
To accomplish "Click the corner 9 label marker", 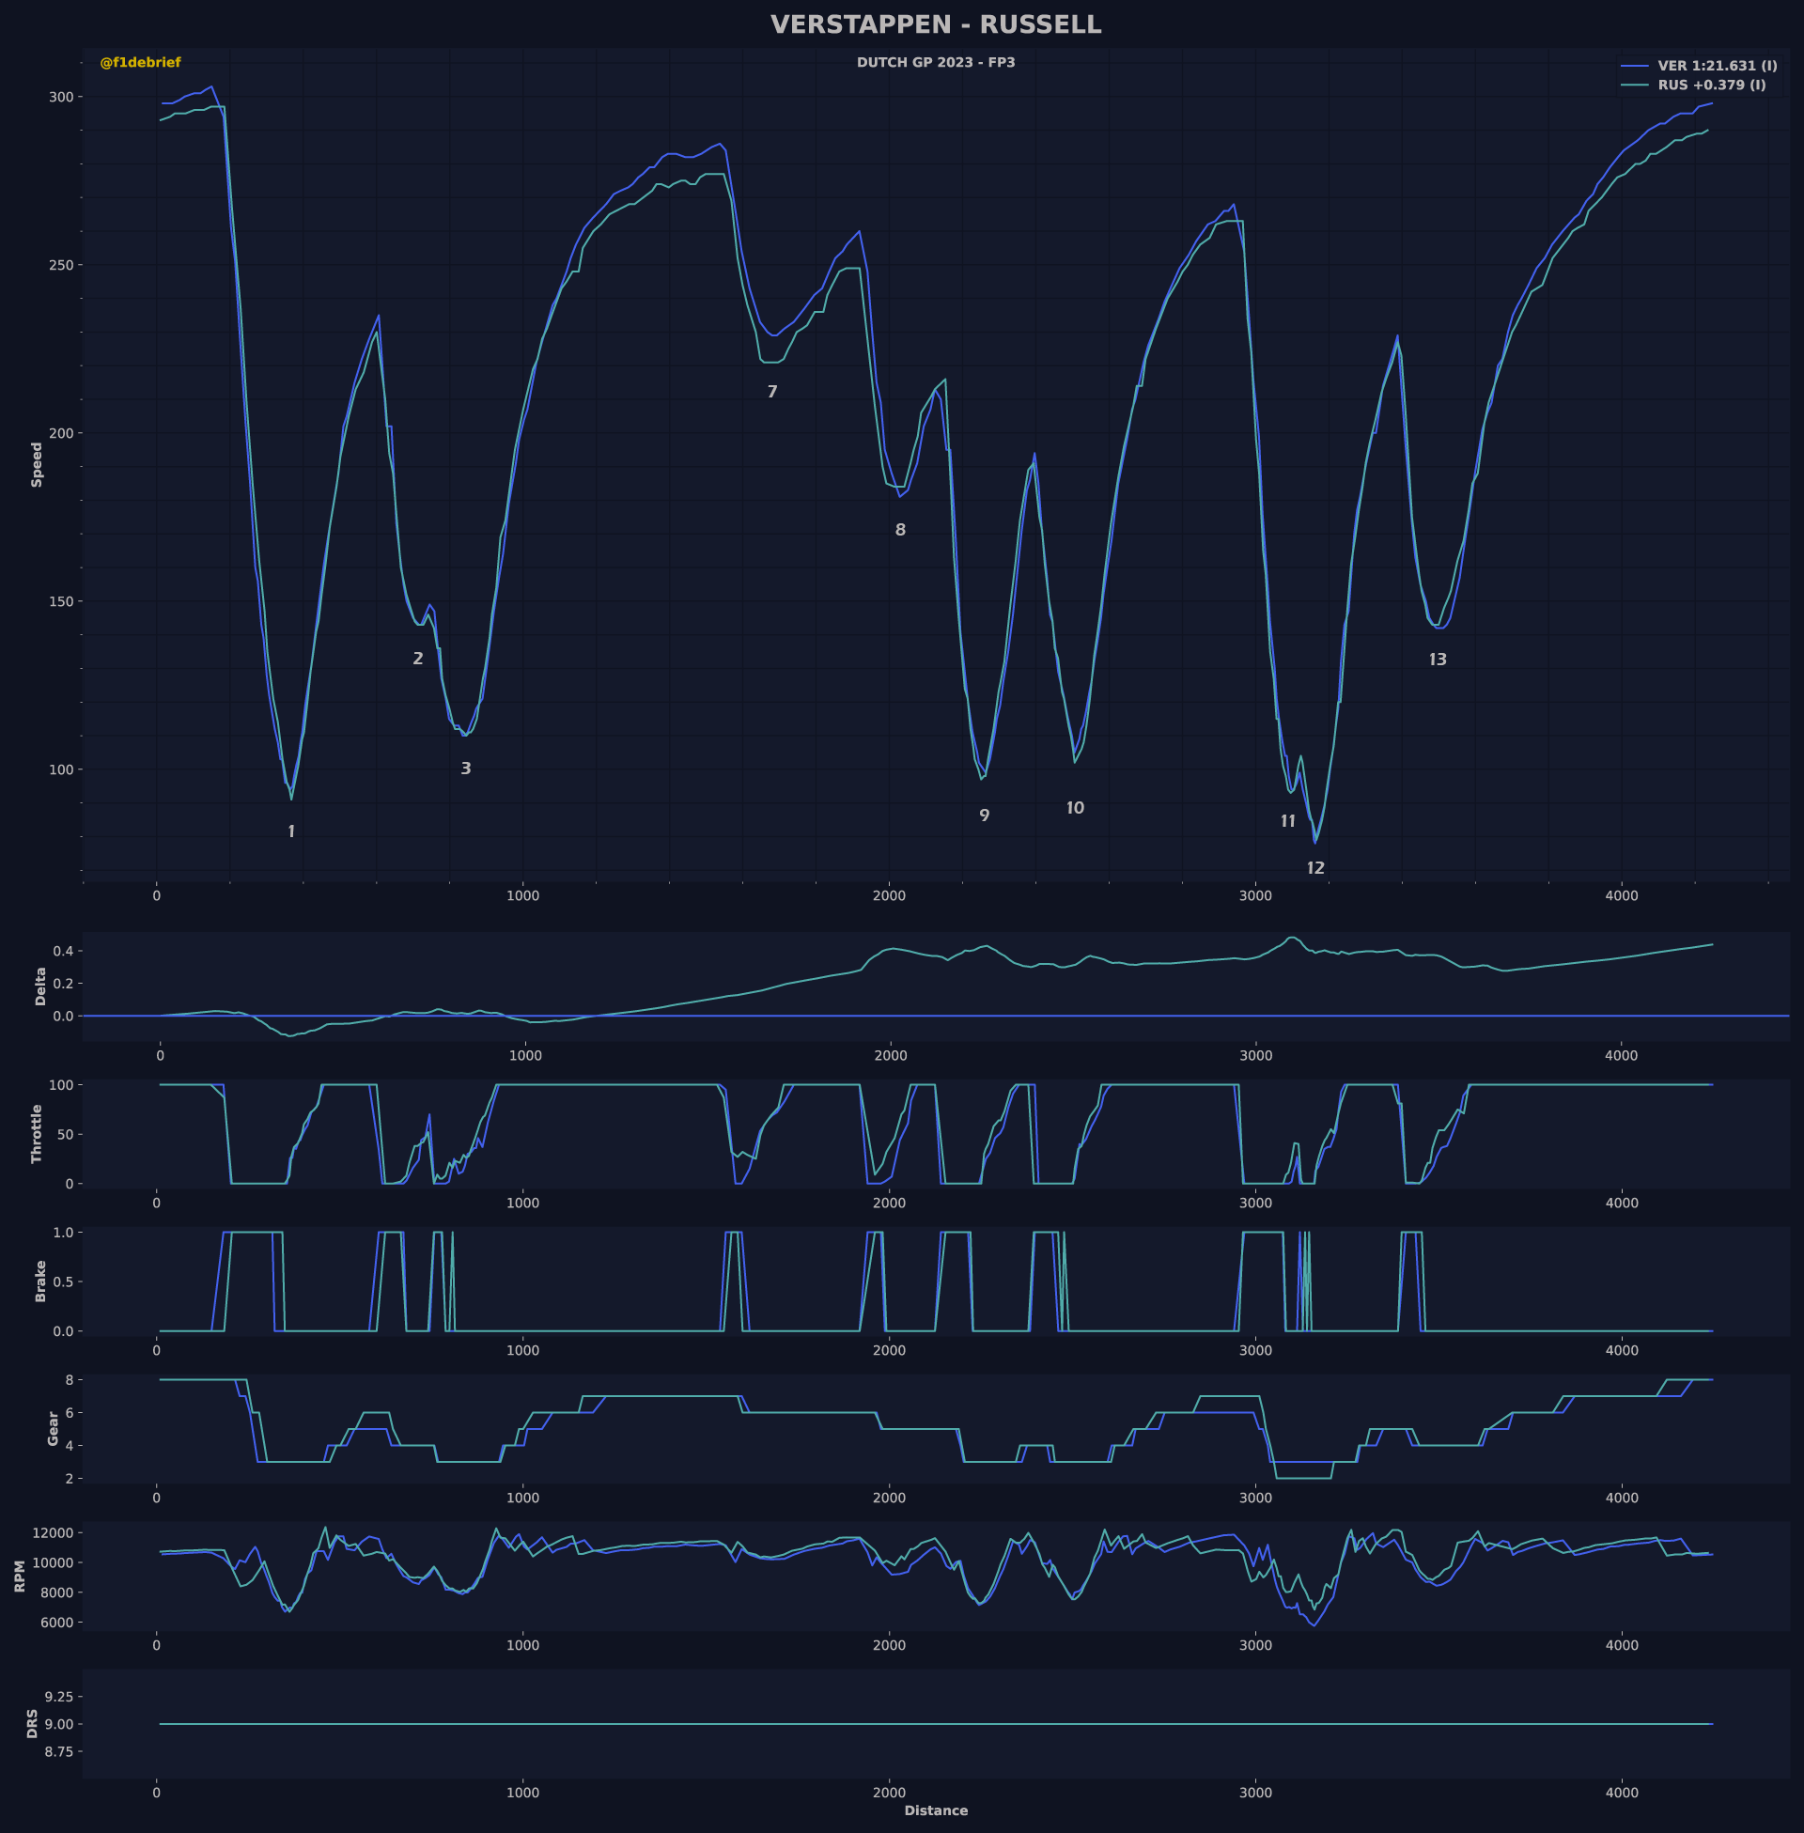I will click(x=985, y=816).
